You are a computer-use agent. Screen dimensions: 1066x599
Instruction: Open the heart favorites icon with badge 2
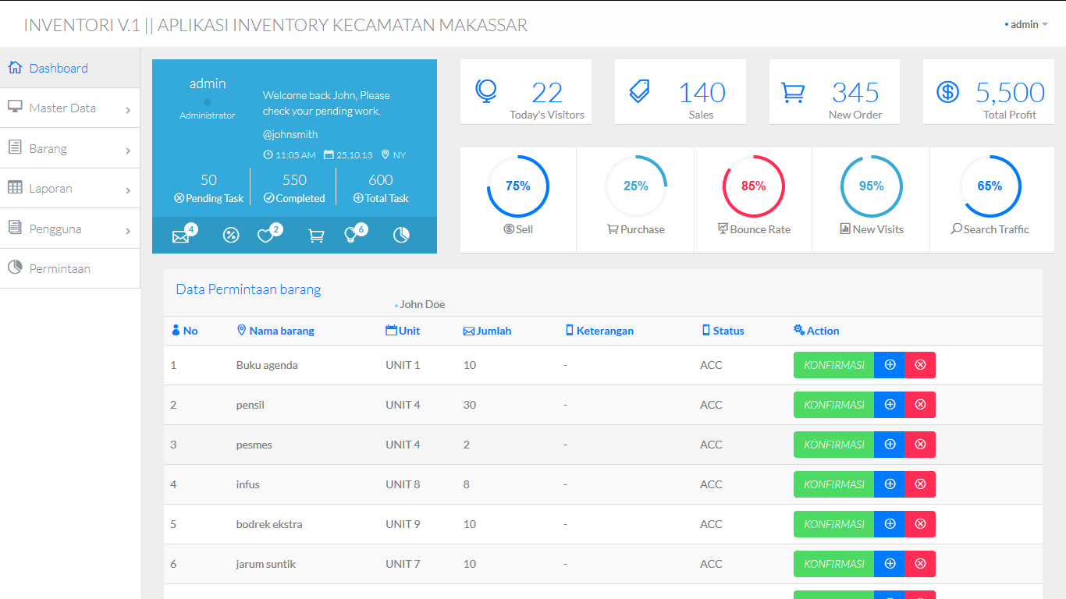tap(266, 236)
